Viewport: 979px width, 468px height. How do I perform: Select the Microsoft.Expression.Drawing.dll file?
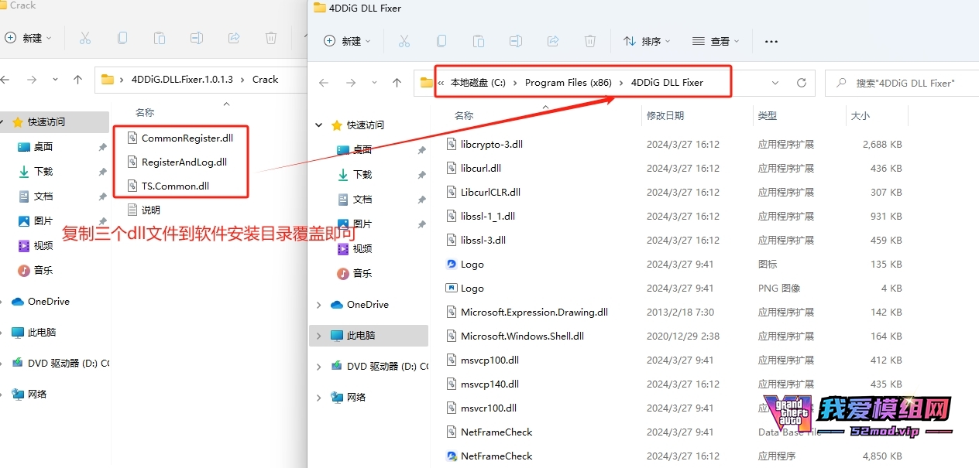coord(534,313)
